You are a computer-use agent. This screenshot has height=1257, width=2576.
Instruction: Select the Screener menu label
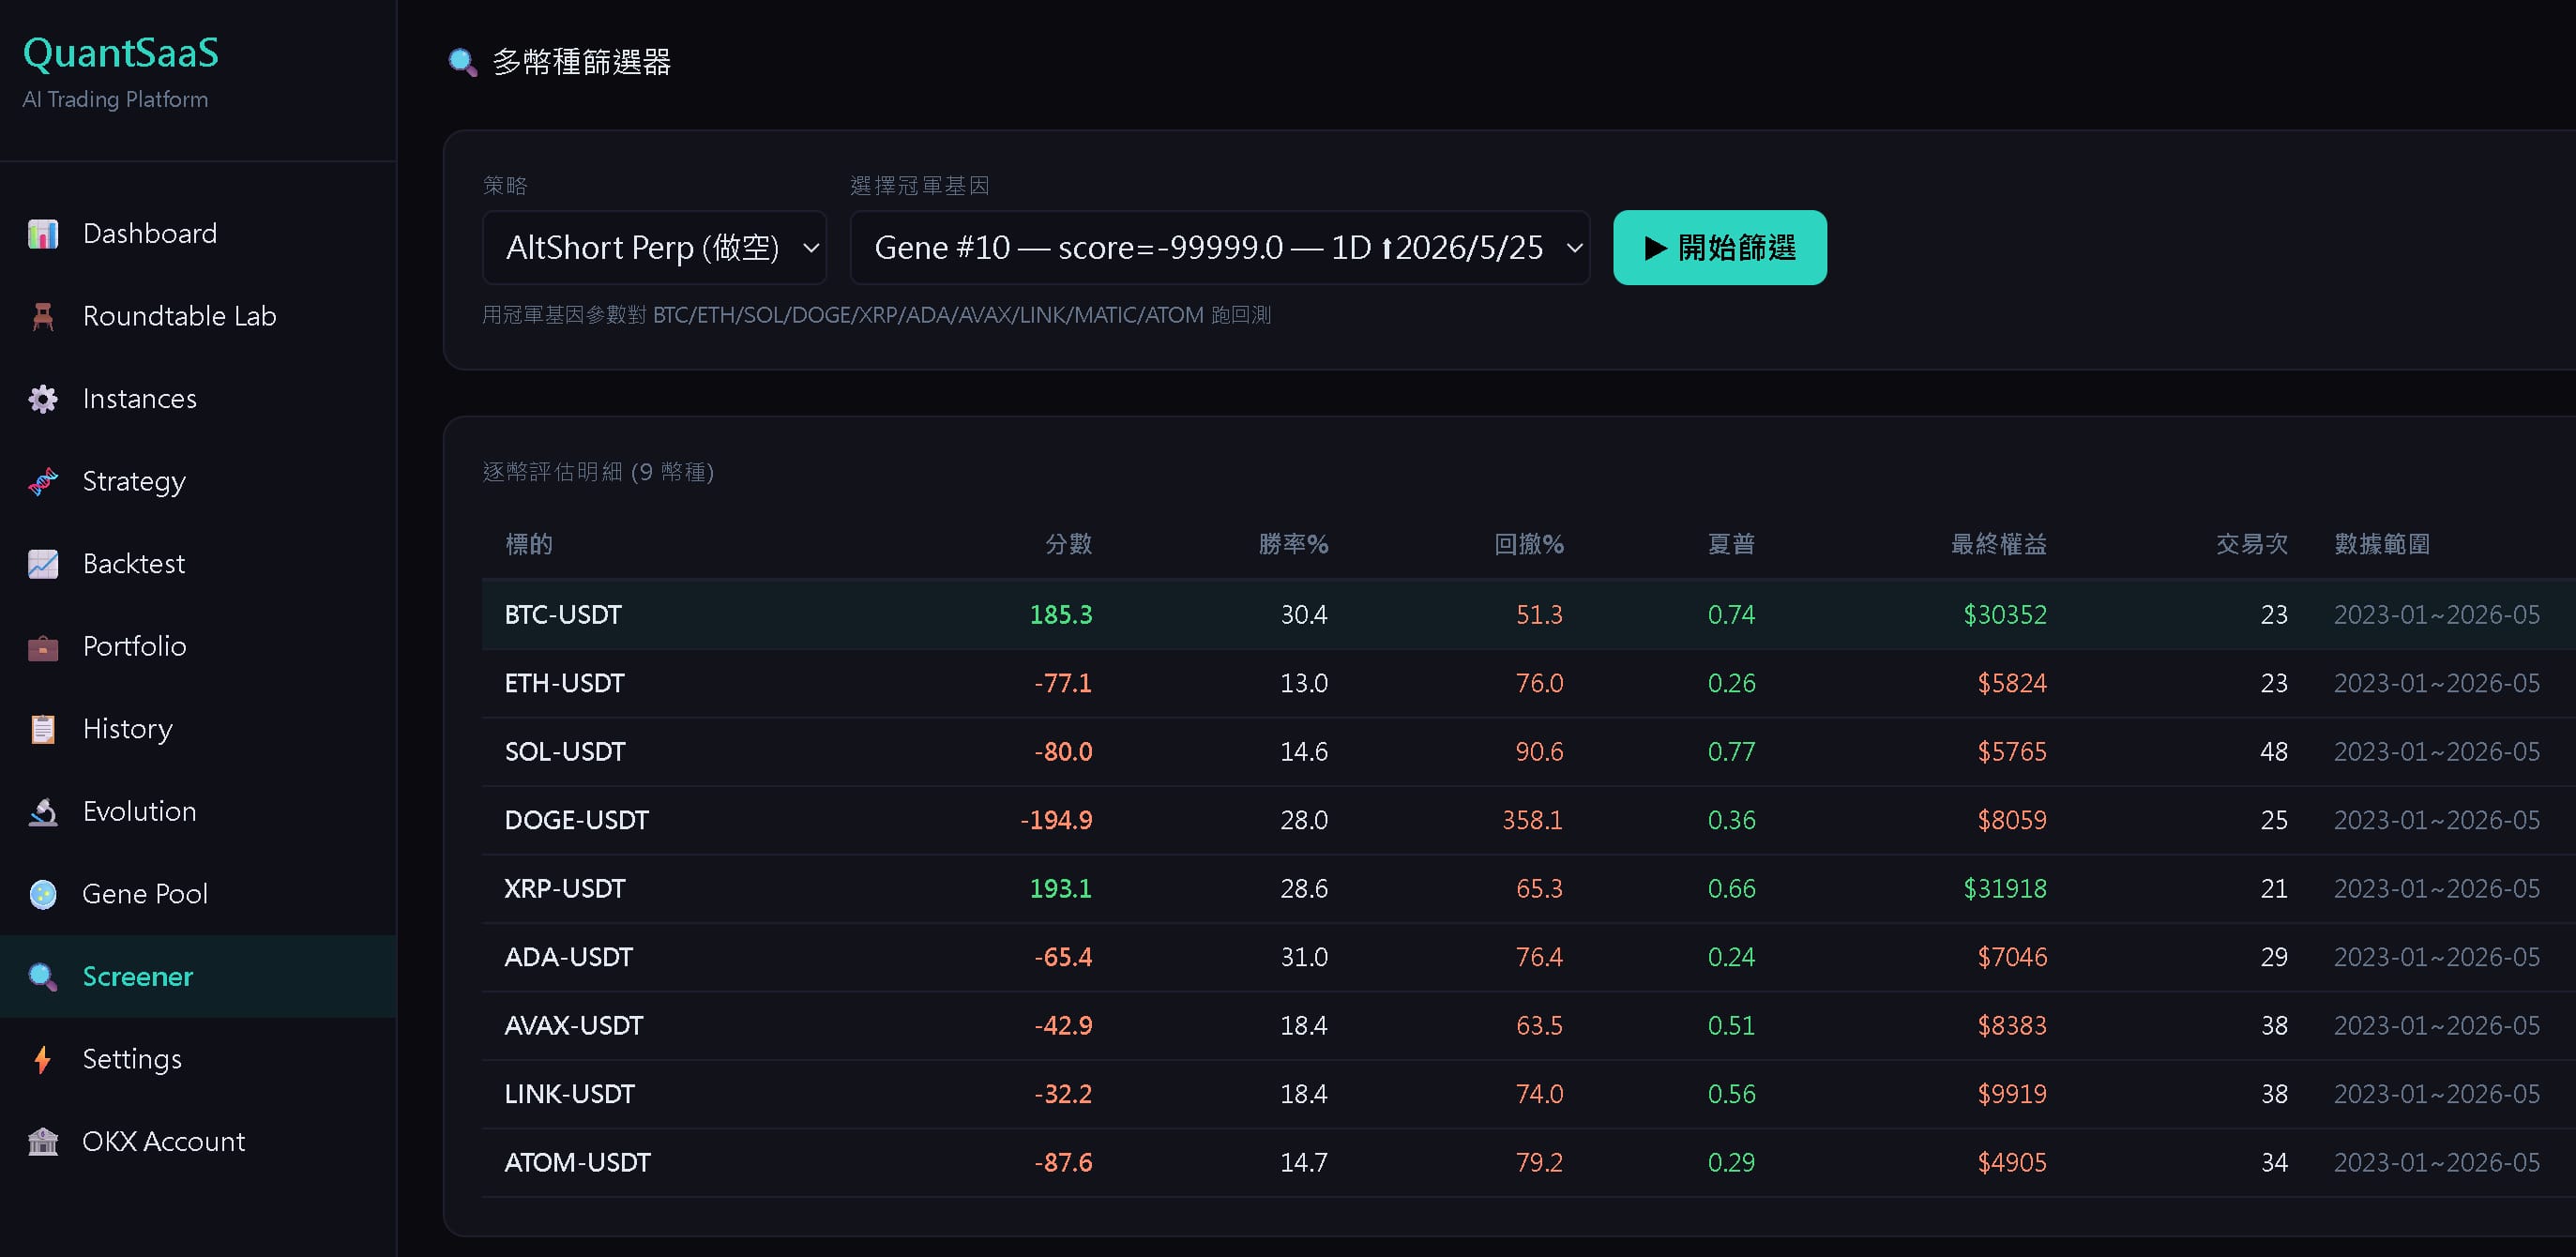(138, 977)
